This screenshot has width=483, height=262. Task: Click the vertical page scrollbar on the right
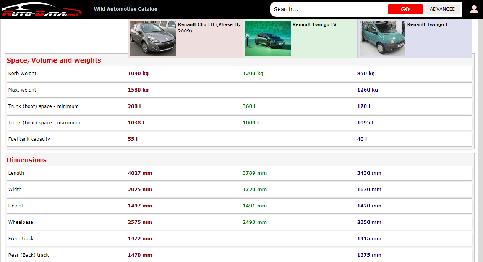click(481, 140)
